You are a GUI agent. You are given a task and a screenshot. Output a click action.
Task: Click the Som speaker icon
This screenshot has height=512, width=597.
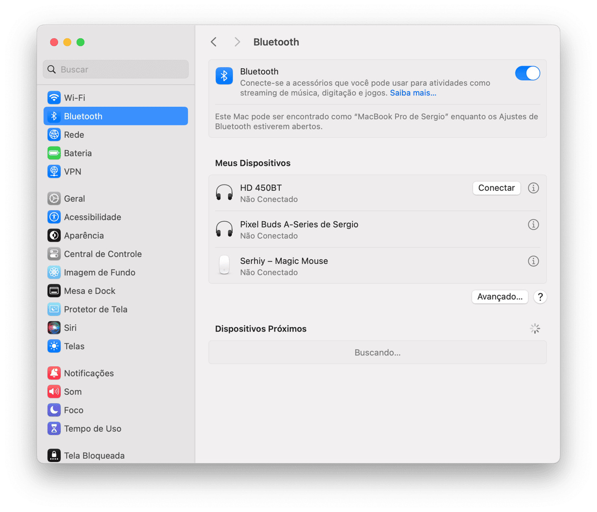pyautogui.click(x=54, y=392)
